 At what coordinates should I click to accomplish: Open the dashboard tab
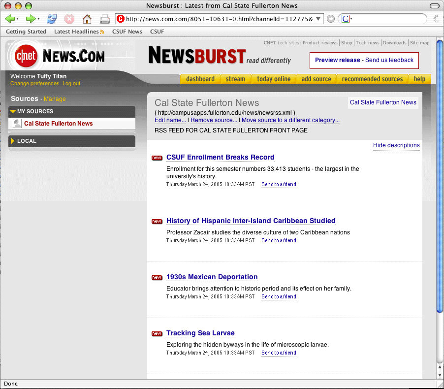coord(200,79)
